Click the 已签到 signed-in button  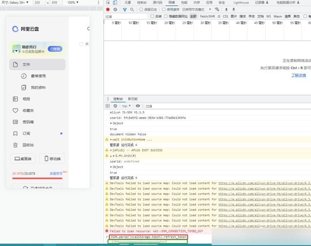(x=55, y=49)
